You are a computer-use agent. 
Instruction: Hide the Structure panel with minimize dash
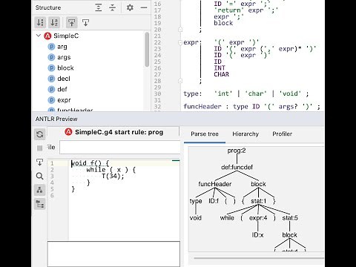click(144, 7)
